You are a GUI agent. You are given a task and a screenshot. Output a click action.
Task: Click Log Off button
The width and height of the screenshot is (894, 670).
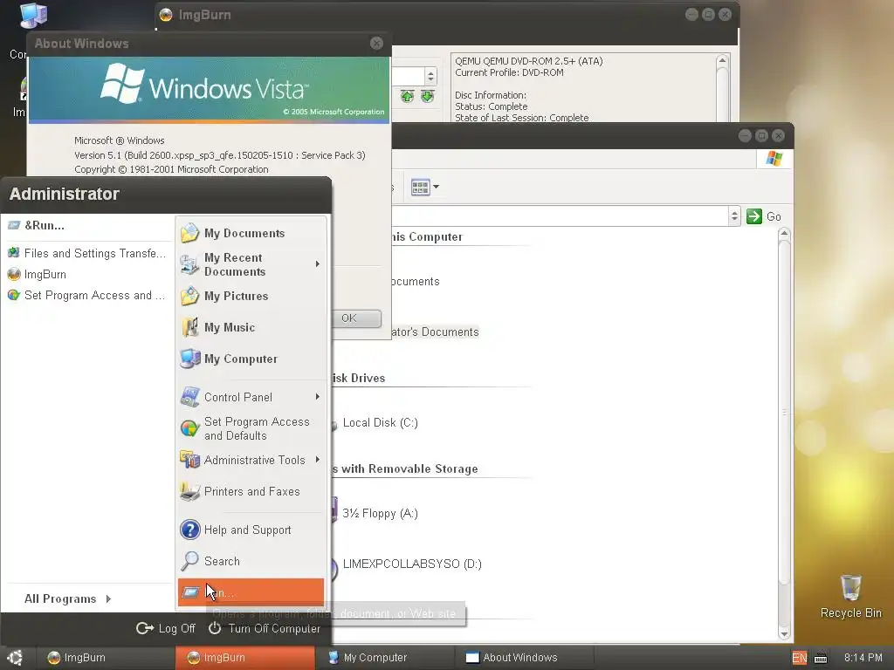point(166,628)
